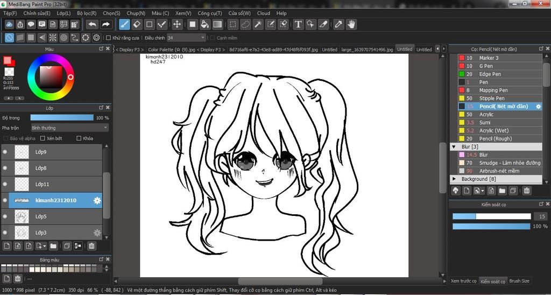Open Tệp(F) menu

coord(10,13)
